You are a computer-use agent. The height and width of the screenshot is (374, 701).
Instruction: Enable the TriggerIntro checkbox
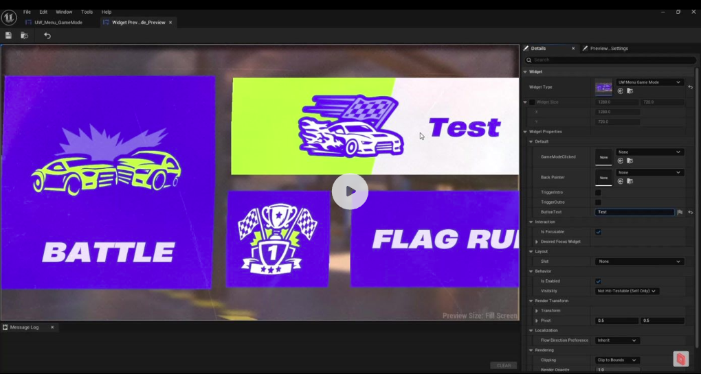598,192
